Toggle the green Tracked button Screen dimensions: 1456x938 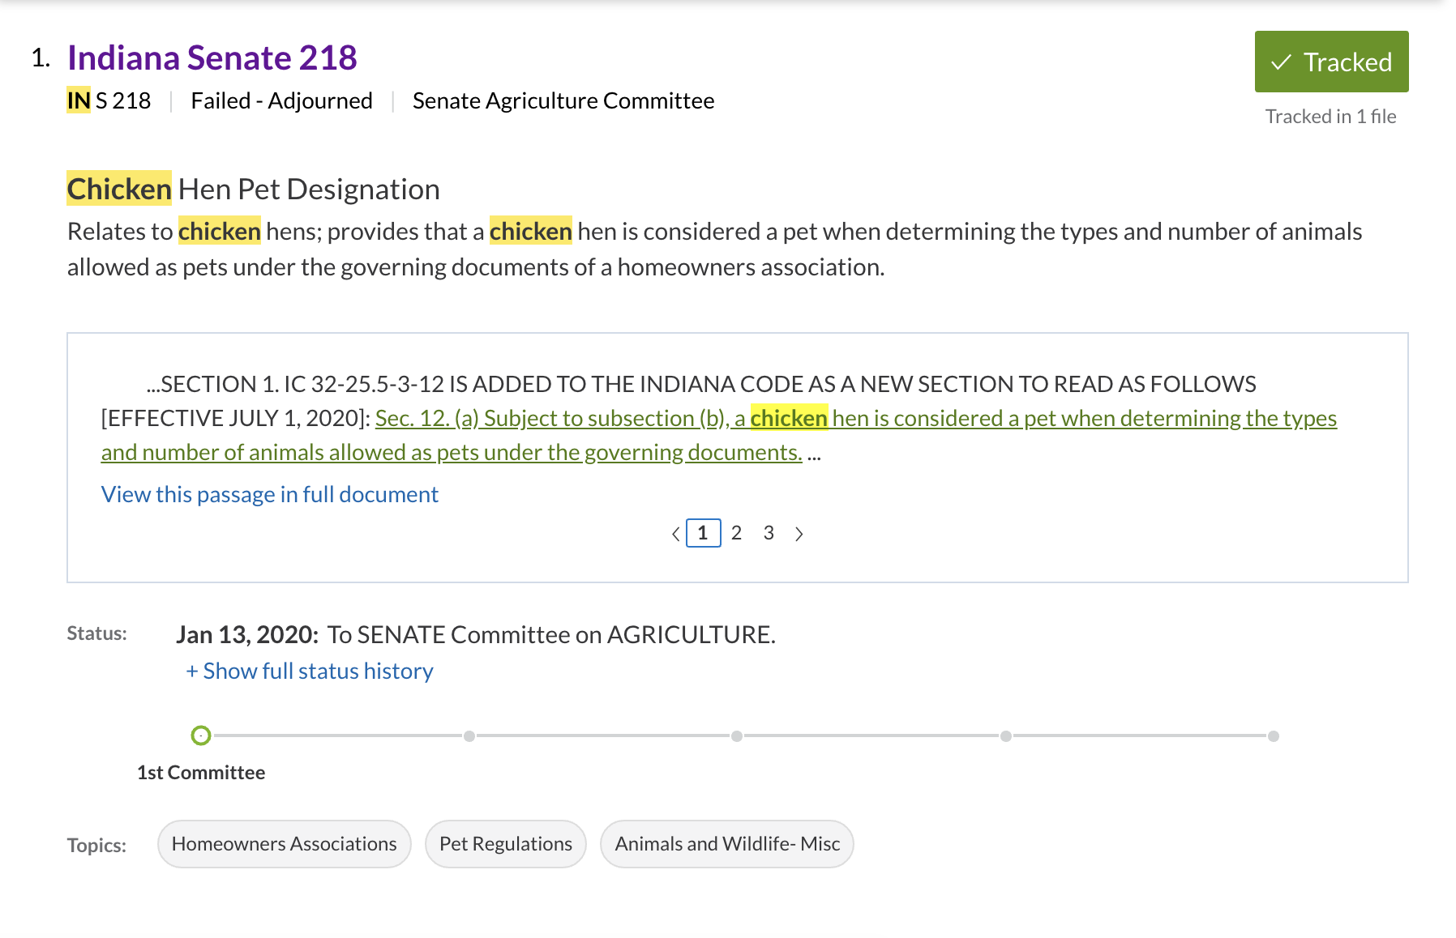coord(1330,62)
